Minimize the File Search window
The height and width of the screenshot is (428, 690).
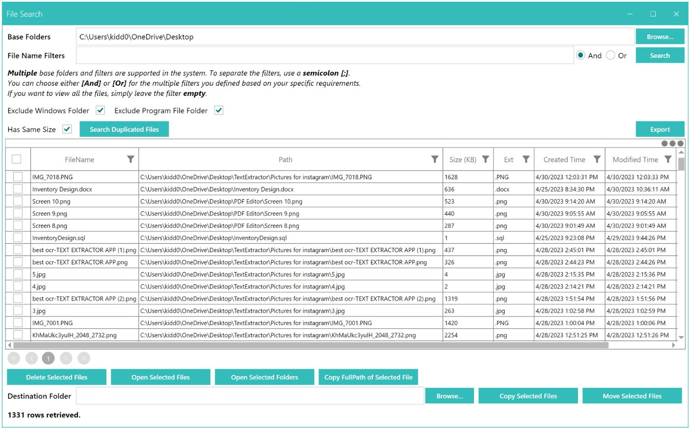click(630, 14)
